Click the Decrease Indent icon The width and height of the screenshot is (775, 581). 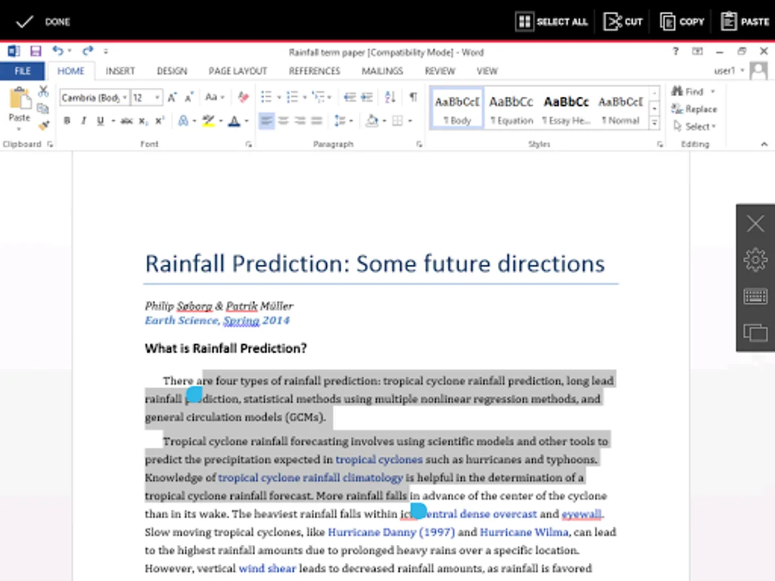[x=350, y=97]
